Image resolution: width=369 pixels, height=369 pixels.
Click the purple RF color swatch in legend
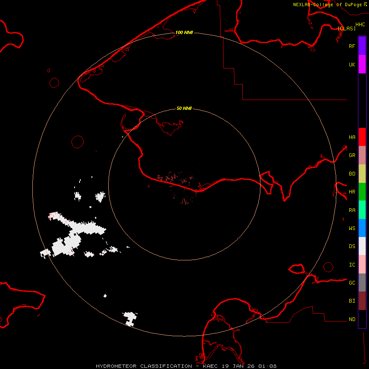tap(362, 46)
